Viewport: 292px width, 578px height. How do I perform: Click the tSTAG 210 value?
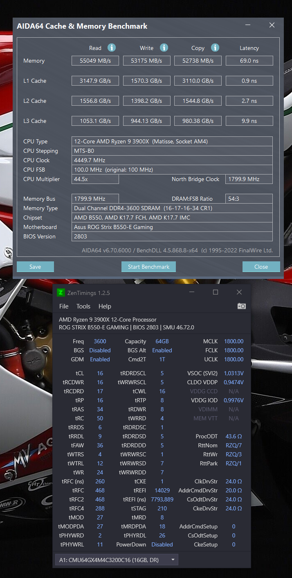[x=162, y=508]
